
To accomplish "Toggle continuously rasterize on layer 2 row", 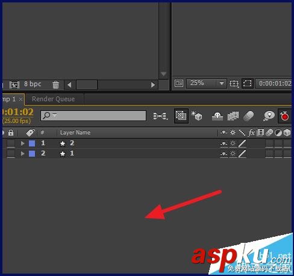I will coord(233,154).
